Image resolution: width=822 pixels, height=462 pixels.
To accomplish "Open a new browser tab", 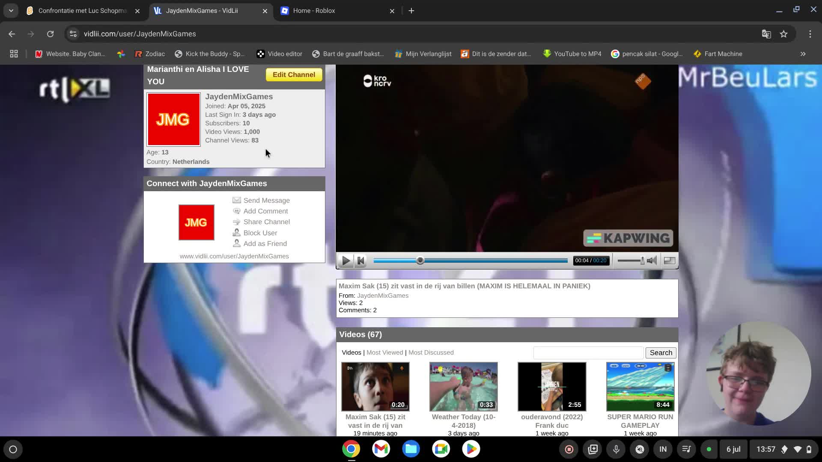I will pos(411,11).
